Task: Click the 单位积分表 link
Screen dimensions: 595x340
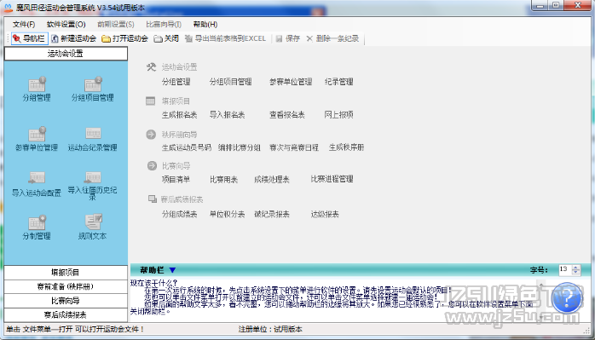Action: [228, 214]
